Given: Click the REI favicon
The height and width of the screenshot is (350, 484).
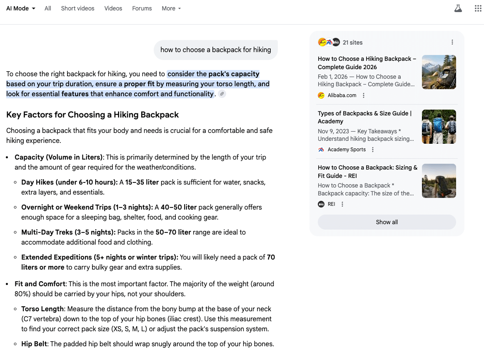Looking at the screenshot, I should click(x=321, y=204).
